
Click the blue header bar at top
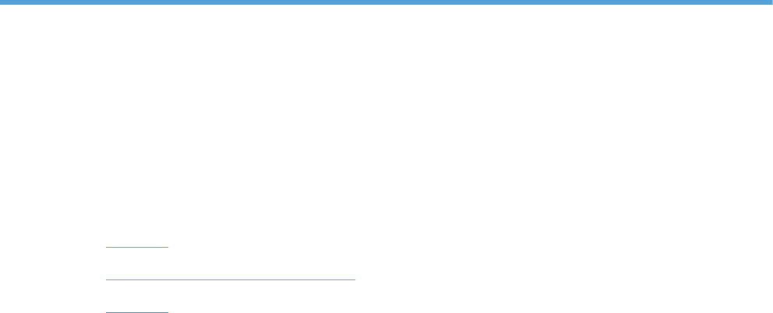pos(386,2)
